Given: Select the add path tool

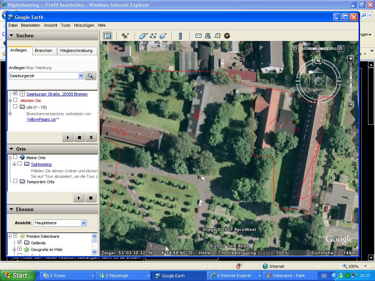Looking at the screenshot, I should pyautogui.click(x=153, y=36).
